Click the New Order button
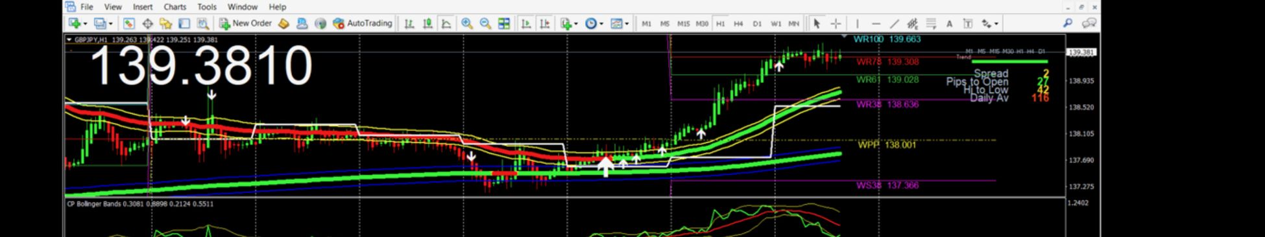Screen dimensions: 1265x237 pos(245,23)
